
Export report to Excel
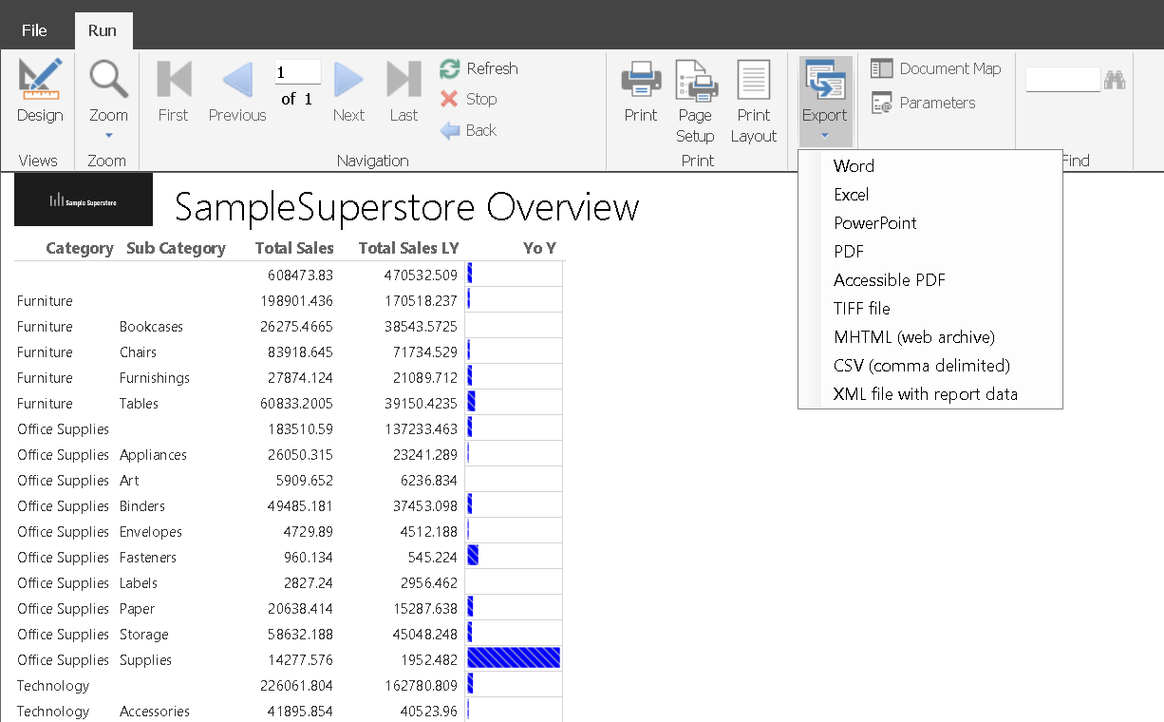click(x=851, y=195)
